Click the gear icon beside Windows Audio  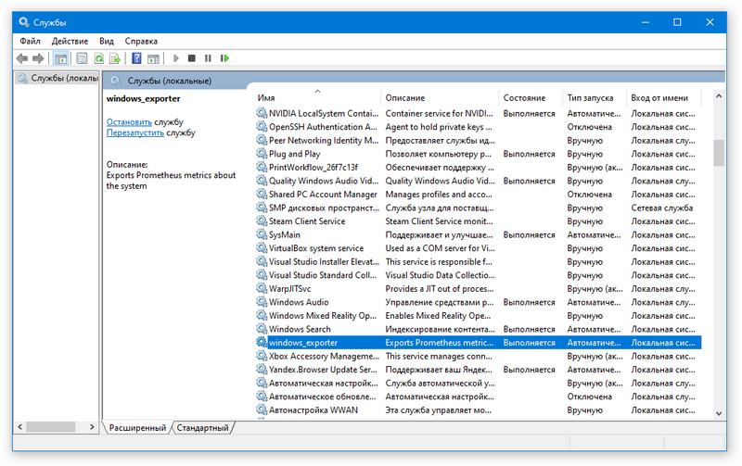(x=262, y=301)
